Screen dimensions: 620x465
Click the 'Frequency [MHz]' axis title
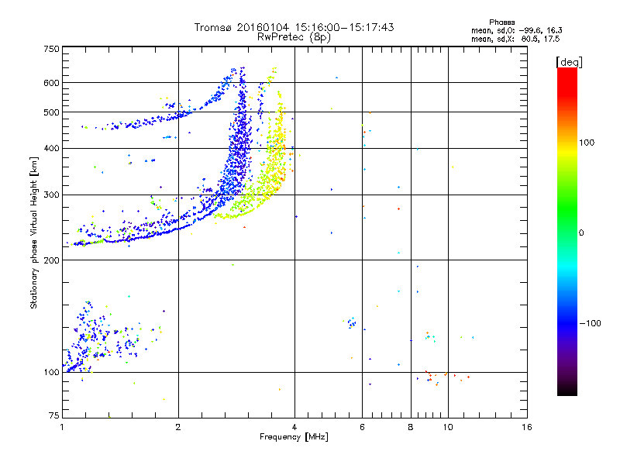294,437
